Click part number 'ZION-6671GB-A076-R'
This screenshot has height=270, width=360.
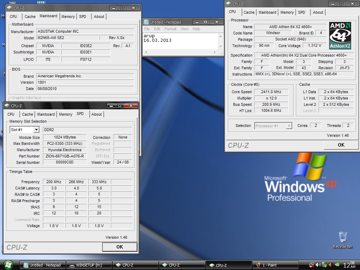point(65,156)
